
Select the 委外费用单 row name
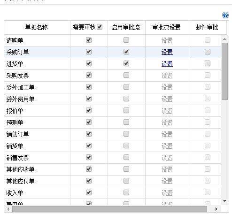click(20, 99)
